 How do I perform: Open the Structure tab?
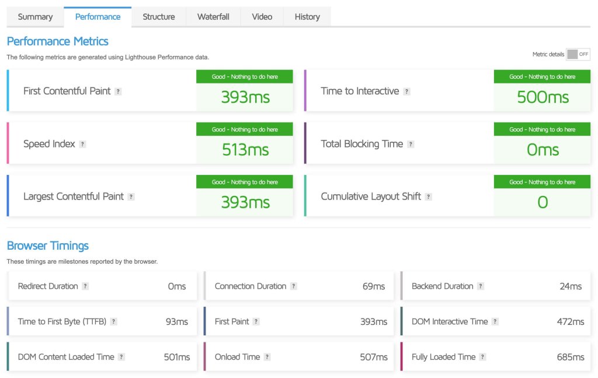click(x=159, y=17)
